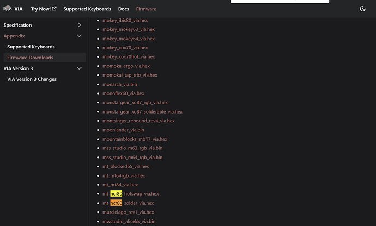Image resolution: width=376 pixels, height=226 pixels.
Task: Download mss_studio_m63_rgb_via.bin
Action: click(132, 148)
